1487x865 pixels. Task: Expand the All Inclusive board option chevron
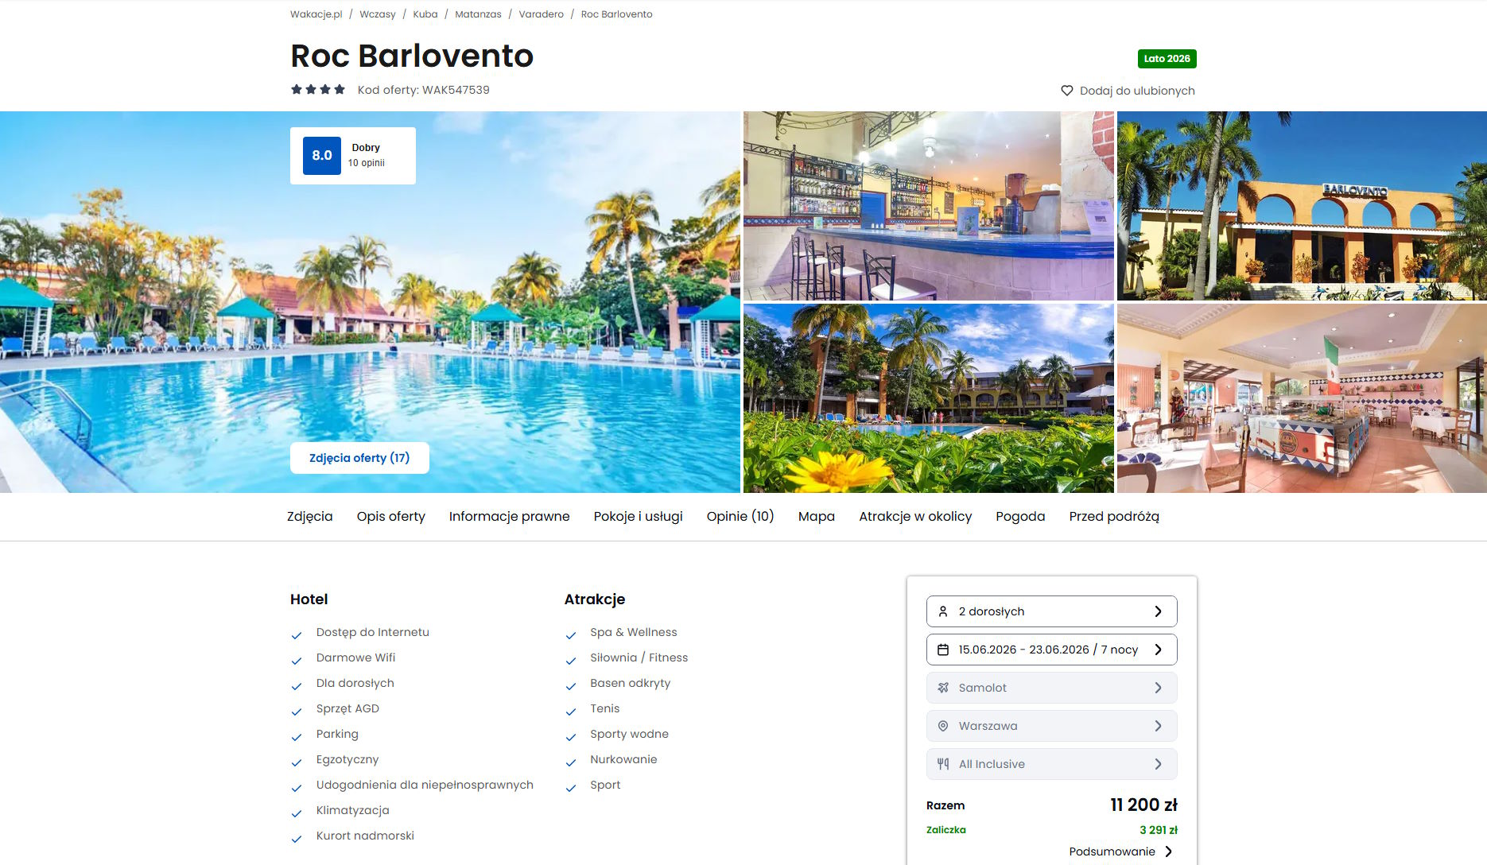[x=1159, y=764]
